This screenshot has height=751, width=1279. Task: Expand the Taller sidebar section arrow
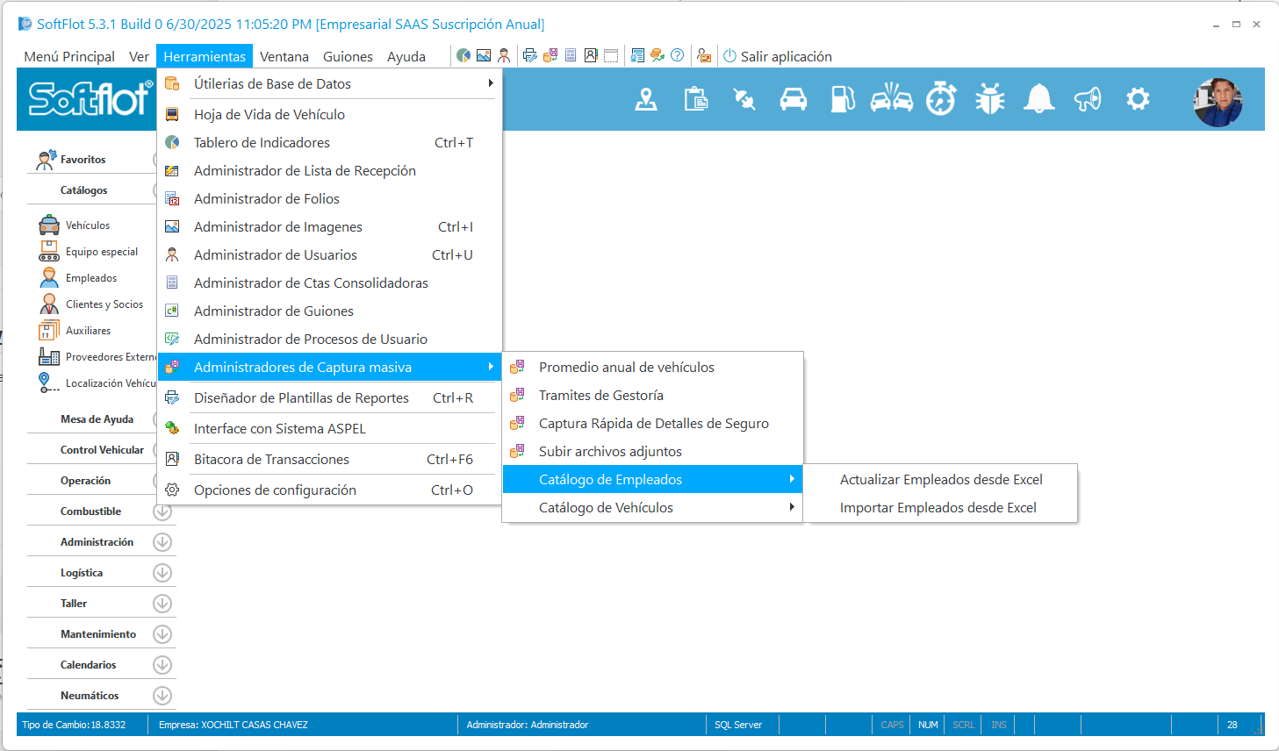162,604
